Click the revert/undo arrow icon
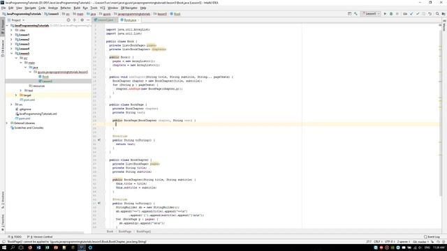 (x=430, y=14)
